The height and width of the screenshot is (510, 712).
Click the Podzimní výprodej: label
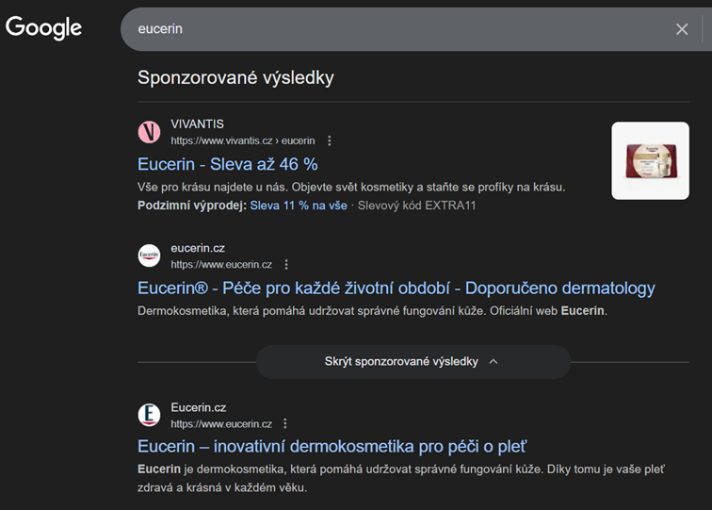tap(192, 206)
